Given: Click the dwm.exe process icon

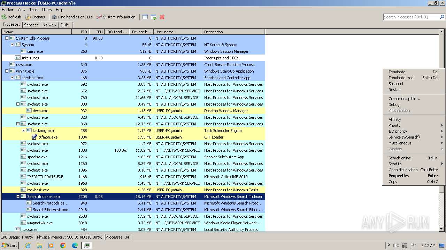Looking at the screenshot, I should [x=29, y=111].
